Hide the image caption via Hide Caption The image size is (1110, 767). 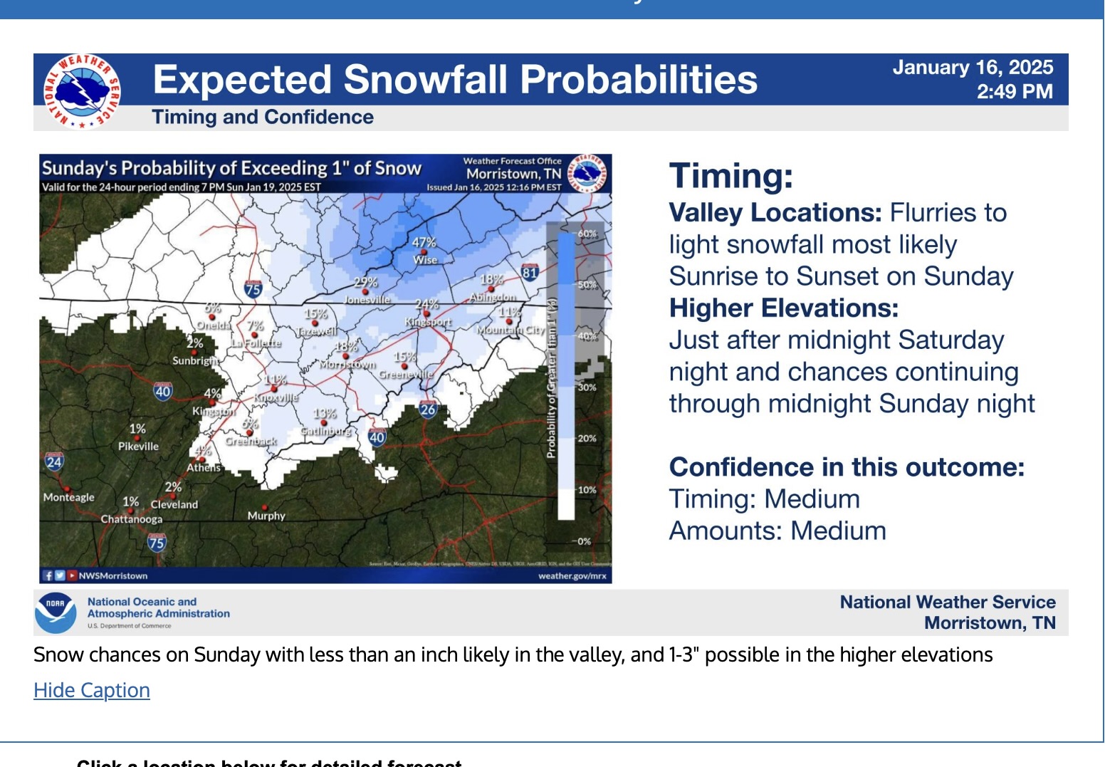(92, 690)
